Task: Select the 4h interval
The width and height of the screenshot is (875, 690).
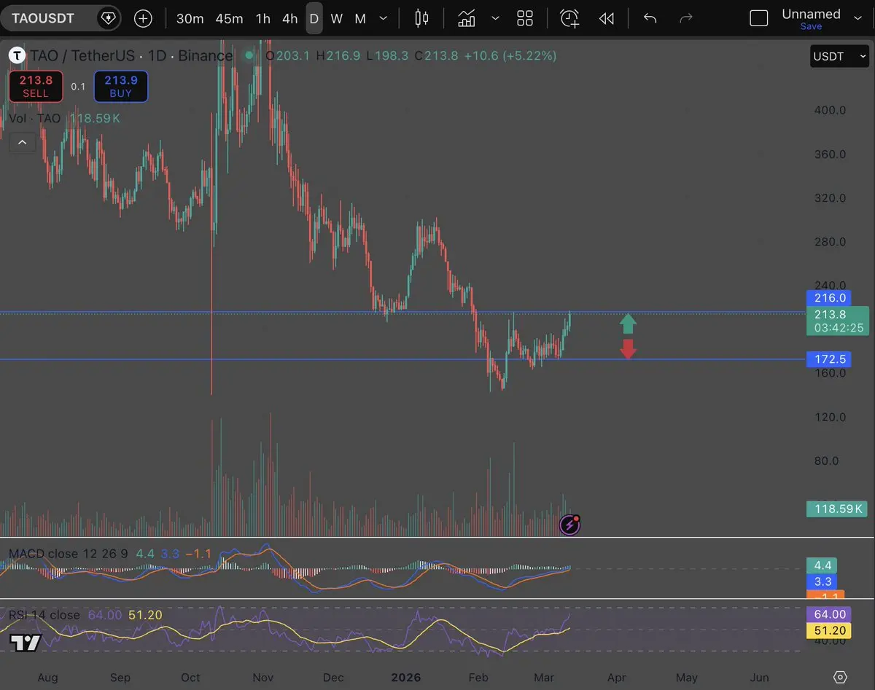Action: click(289, 18)
